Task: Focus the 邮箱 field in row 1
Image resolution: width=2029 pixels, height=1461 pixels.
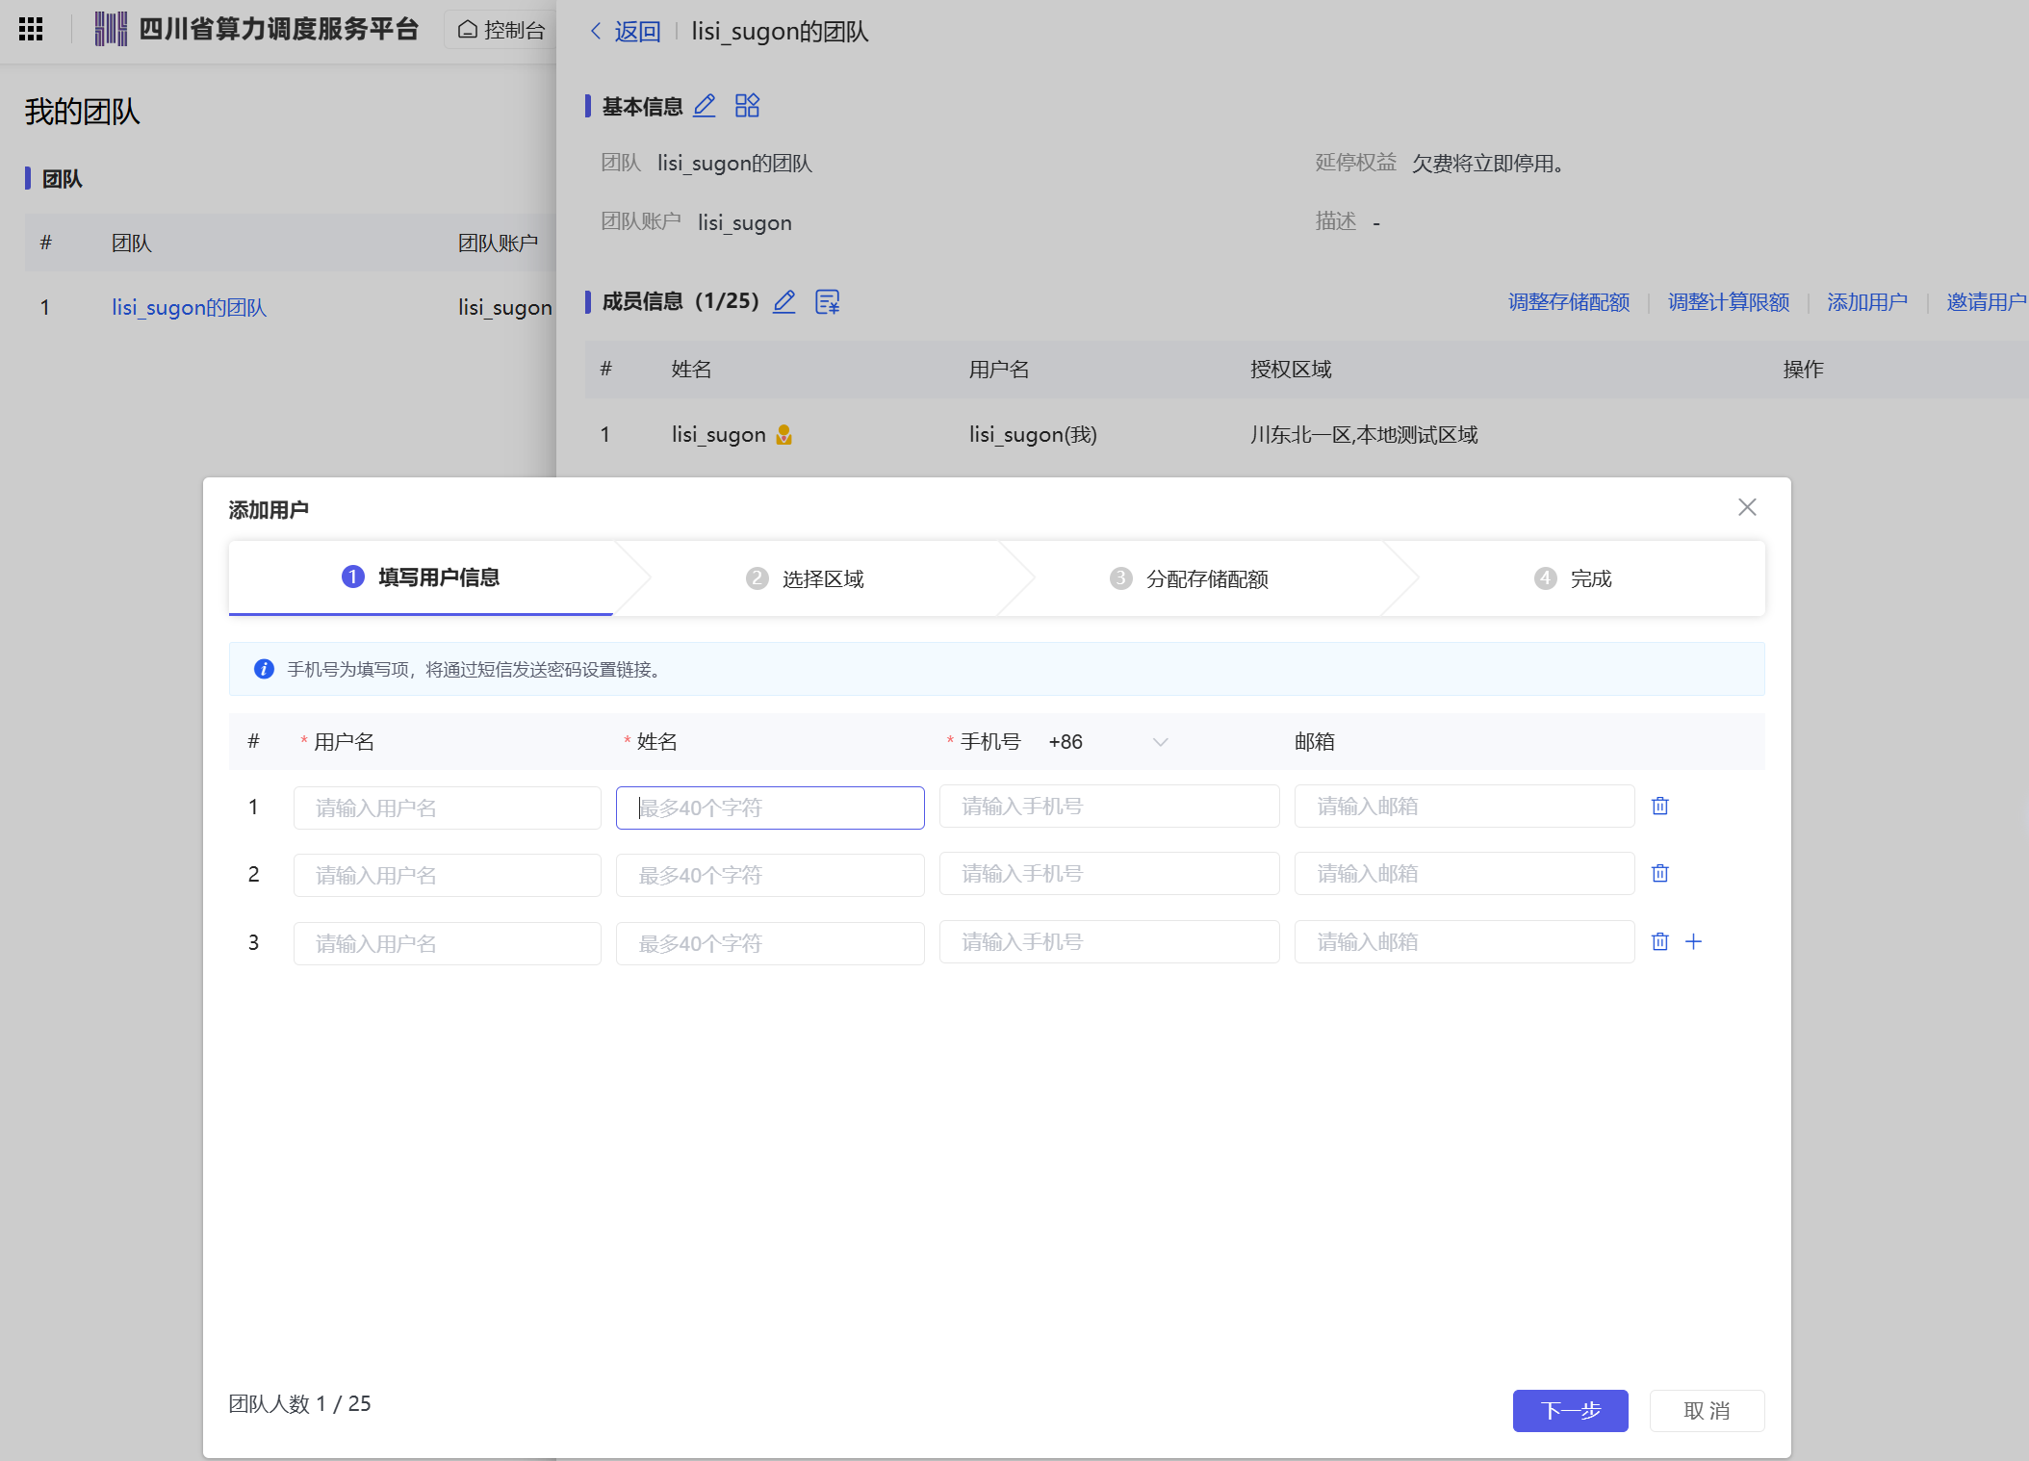Action: [x=1465, y=806]
